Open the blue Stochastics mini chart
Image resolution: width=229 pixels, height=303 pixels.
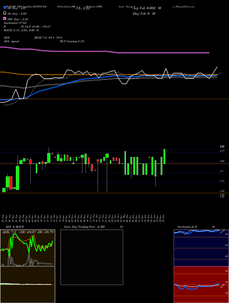201,248
